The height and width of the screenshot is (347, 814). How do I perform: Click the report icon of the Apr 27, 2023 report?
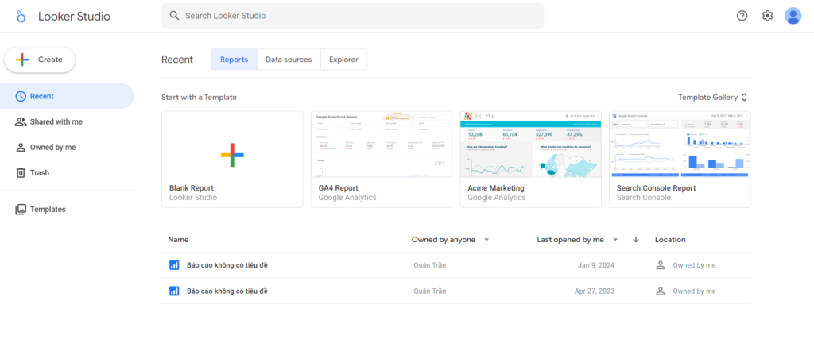[174, 291]
